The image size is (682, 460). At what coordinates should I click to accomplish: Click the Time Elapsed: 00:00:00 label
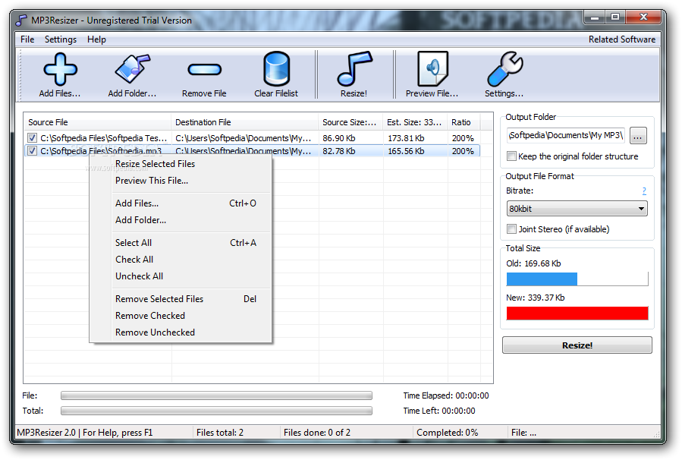pos(446,395)
